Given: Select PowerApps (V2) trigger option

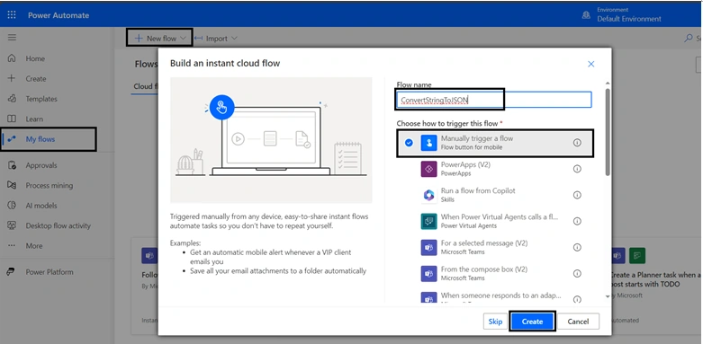Looking at the screenshot, I should tap(495, 169).
